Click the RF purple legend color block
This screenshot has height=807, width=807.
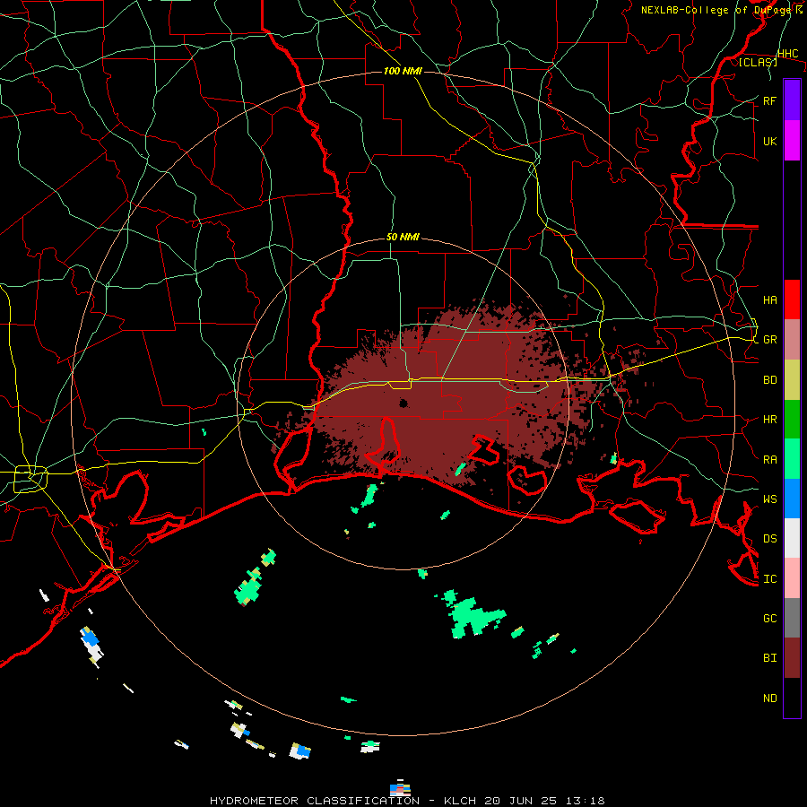pos(792,100)
